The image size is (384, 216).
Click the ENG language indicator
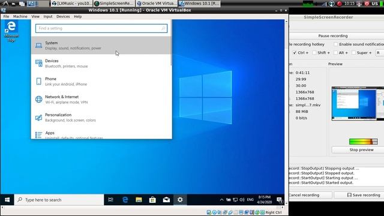click(x=250, y=200)
